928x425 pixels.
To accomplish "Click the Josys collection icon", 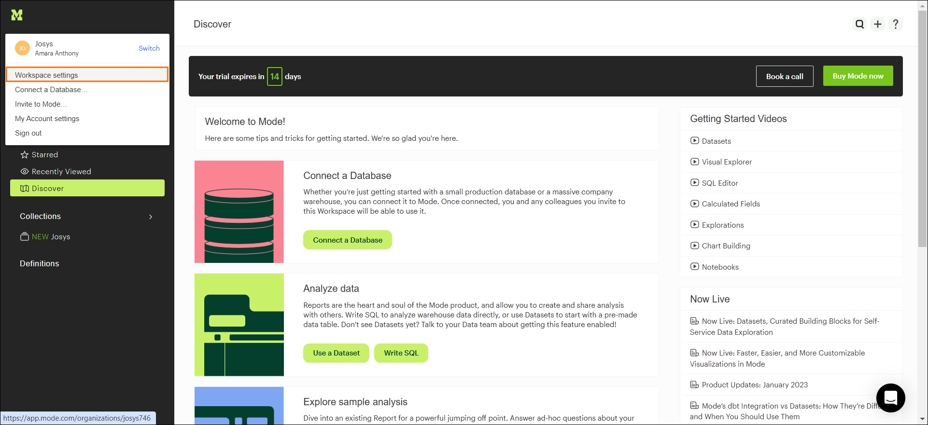I will tap(25, 236).
